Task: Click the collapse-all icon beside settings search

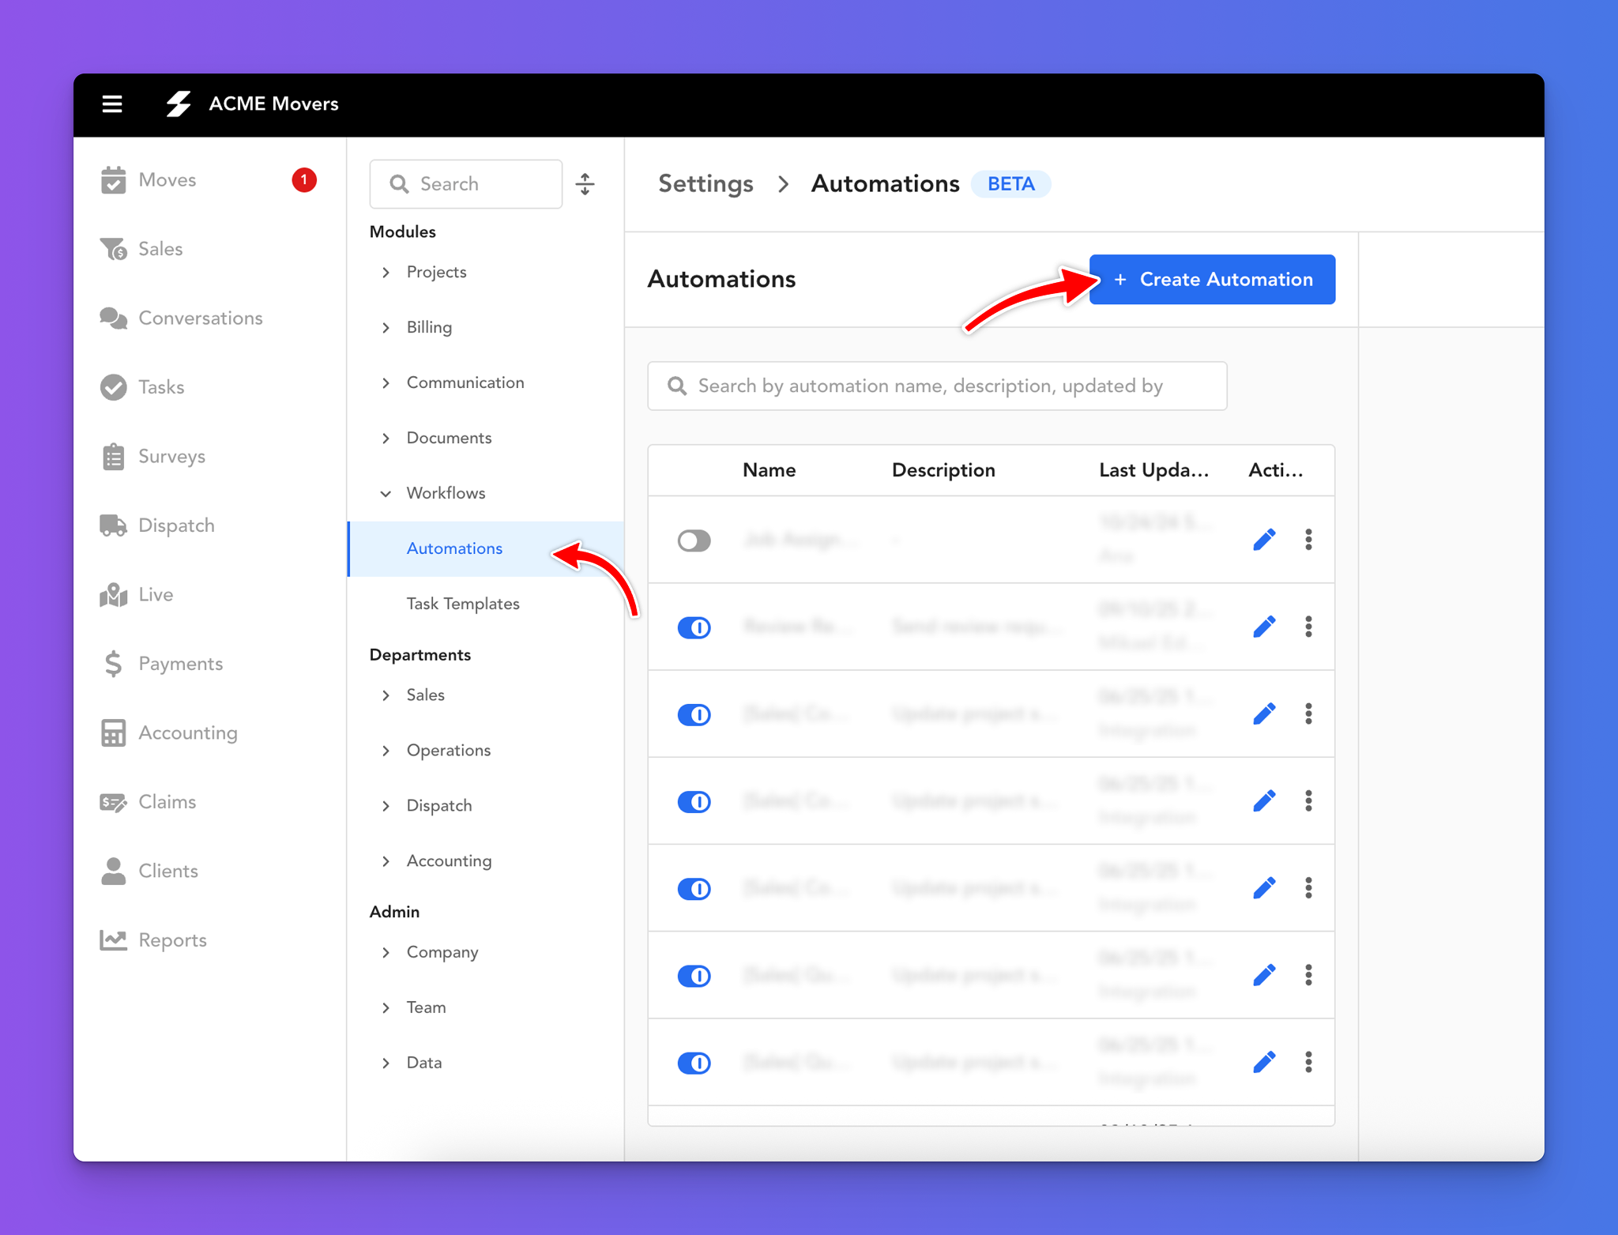Action: coord(585,184)
